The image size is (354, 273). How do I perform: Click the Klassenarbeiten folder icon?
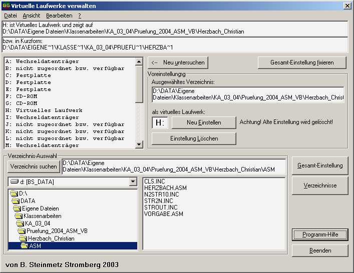pos(19,216)
